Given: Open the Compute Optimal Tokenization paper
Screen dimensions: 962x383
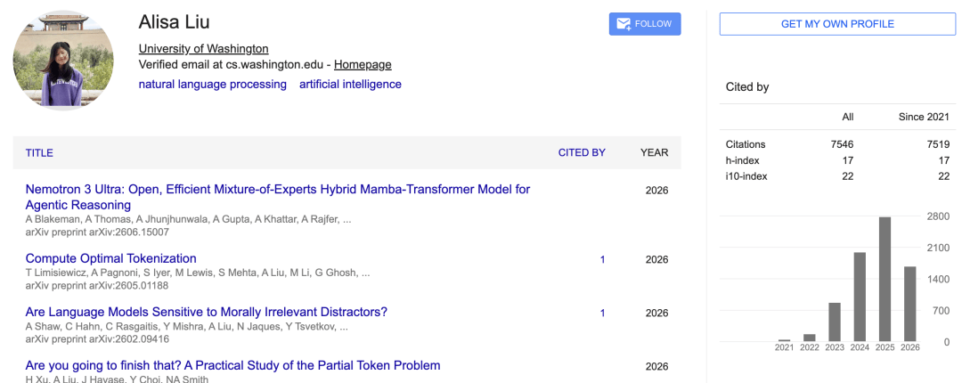Looking at the screenshot, I should [111, 258].
